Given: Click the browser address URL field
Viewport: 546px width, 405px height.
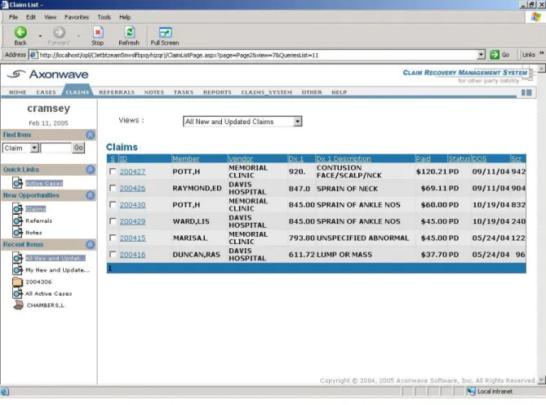Looking at the screenshot, I should pos(258,55).
